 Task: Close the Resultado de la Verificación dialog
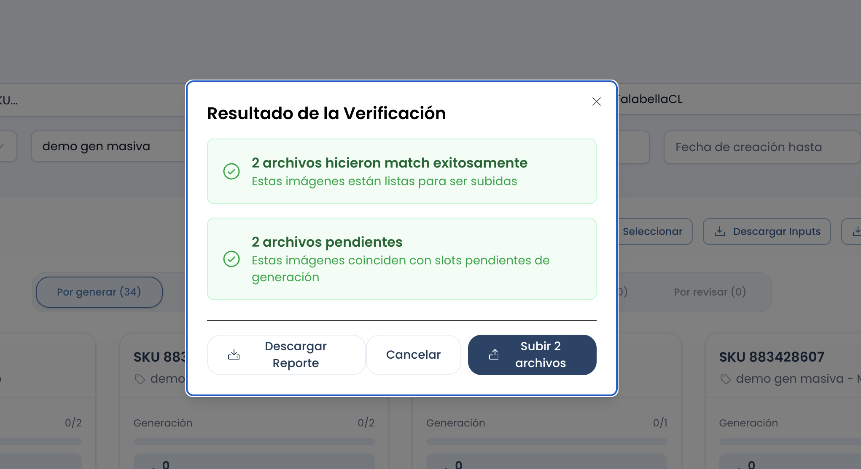coord(596,101)
